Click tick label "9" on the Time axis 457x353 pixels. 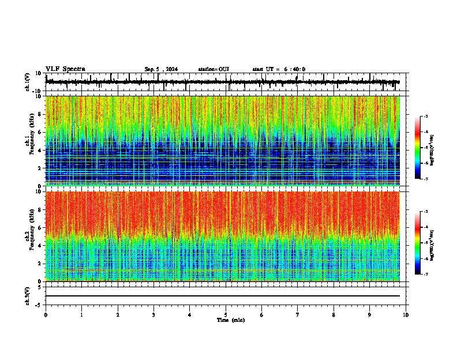pyautogui.click(x=369, y=315)
